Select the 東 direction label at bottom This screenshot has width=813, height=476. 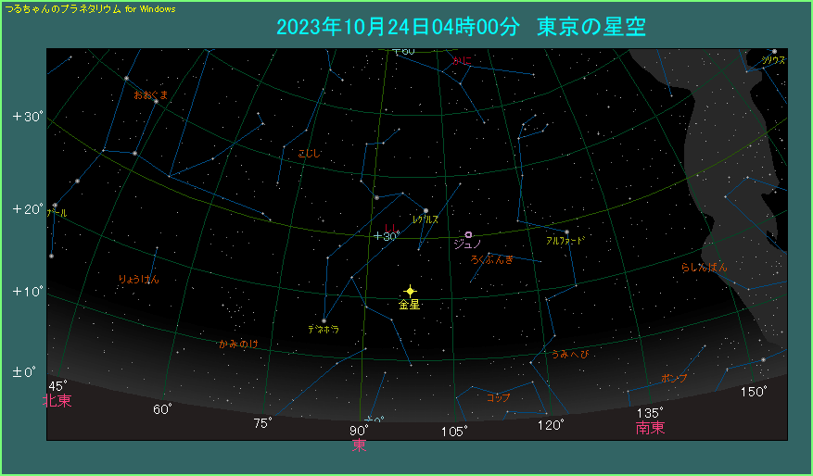(359, 445)
